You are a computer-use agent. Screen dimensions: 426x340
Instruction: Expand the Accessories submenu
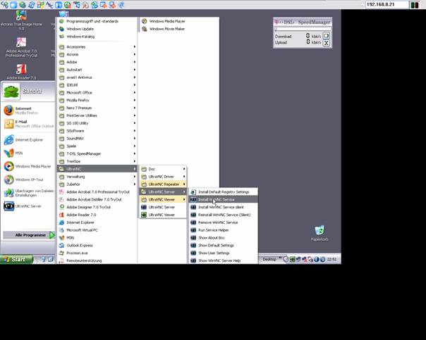pos(97,47)
